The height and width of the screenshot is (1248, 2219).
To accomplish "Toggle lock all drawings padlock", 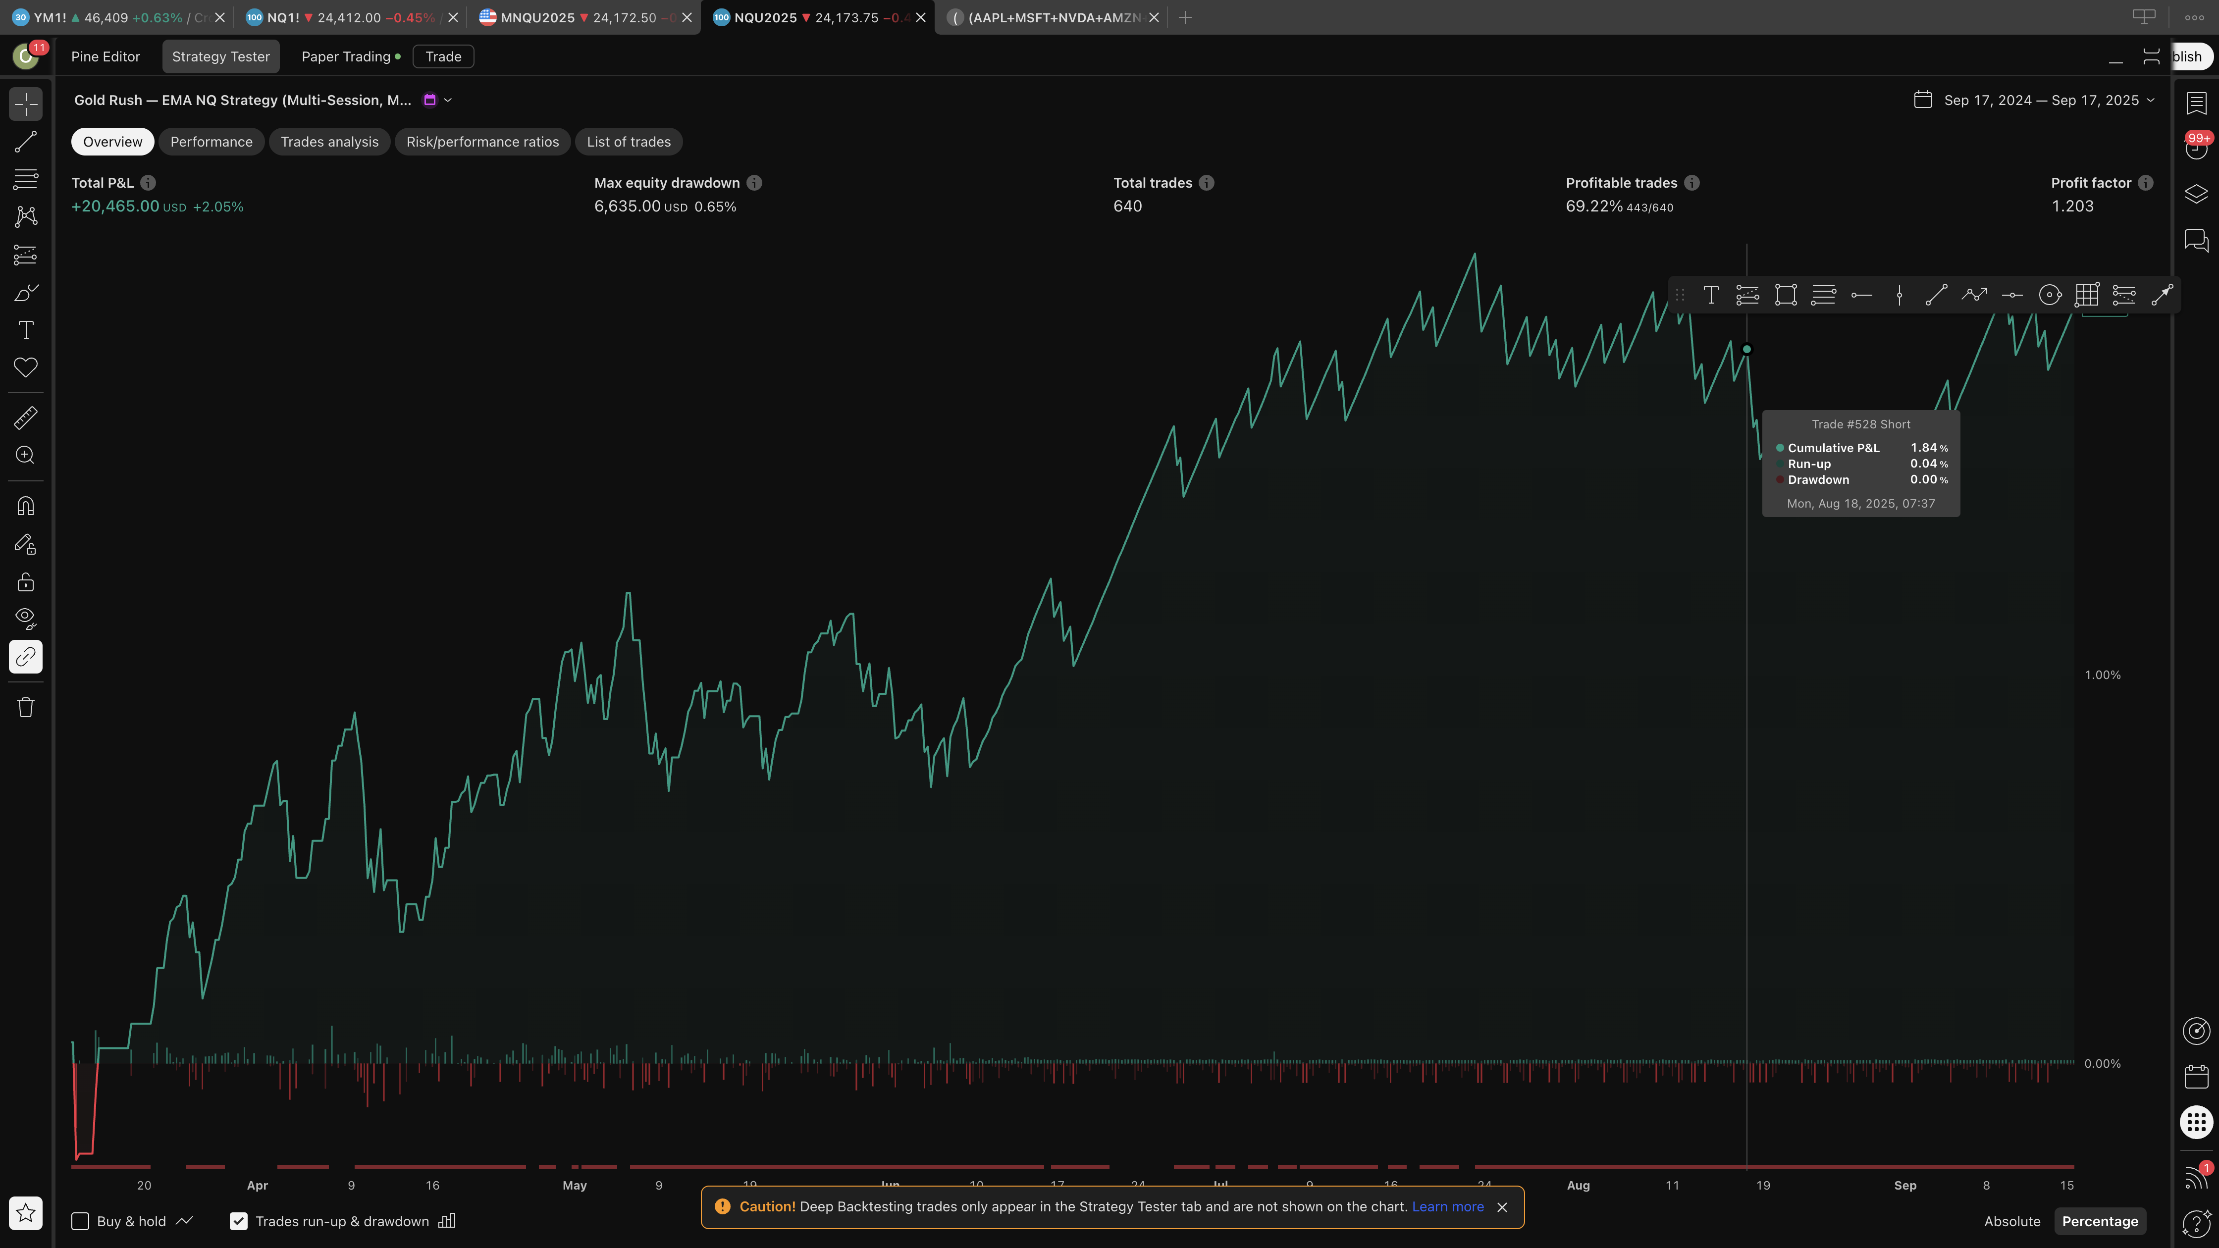I will (x=26, y=581).
